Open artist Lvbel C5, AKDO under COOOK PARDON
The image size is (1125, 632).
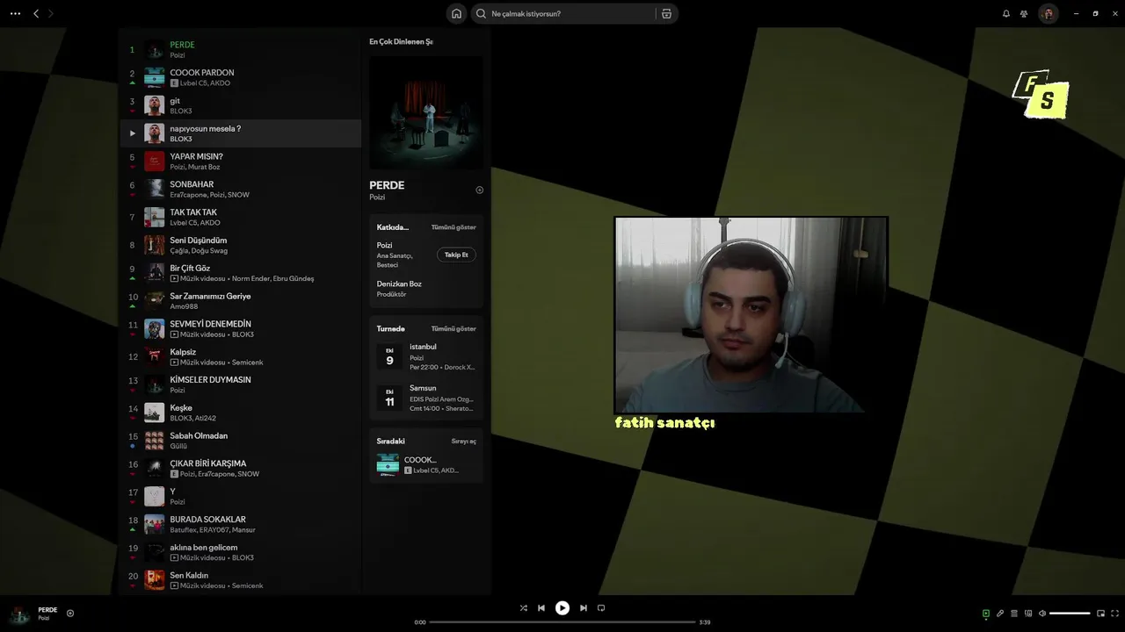tap(205, 83)
